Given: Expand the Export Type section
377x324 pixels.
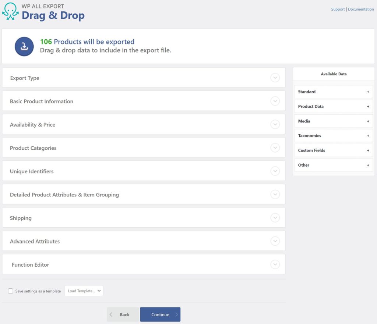Looking at the screenshot, I should tap(275, 78).
